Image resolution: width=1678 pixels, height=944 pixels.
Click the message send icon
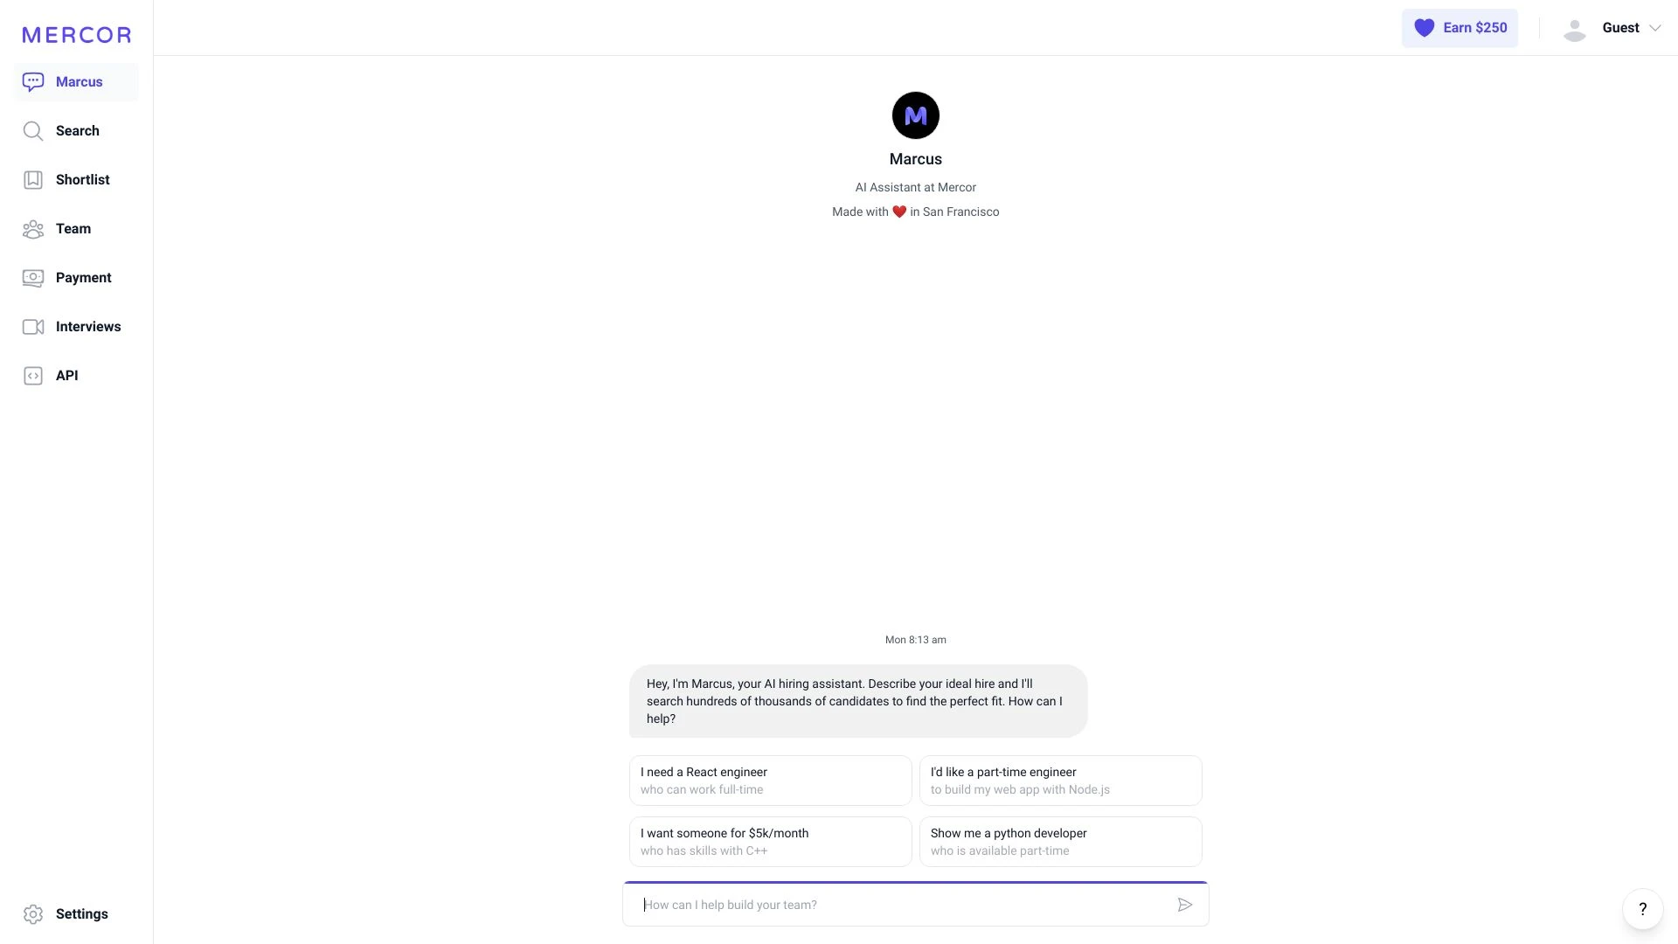coord(1185,905)
